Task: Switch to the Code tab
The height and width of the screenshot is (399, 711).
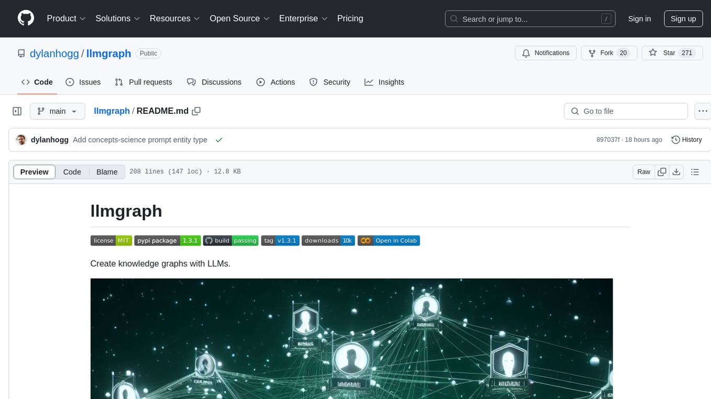Action: (37, 82)
